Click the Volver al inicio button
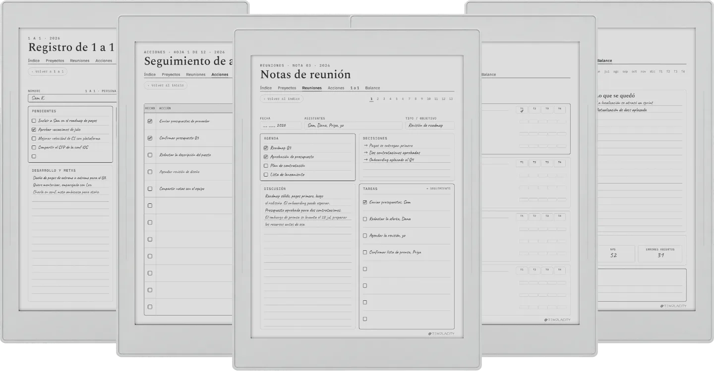Image resolution: width=714 pixels, height=371 pixels. [x=166, y=86]
